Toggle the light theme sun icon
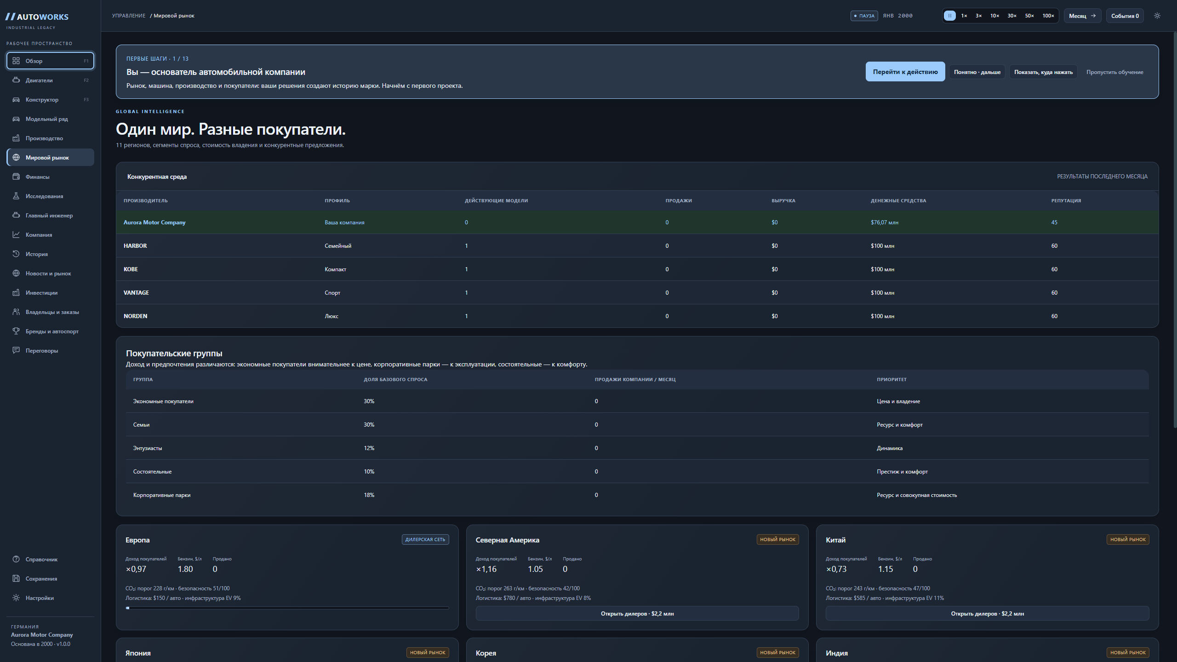This screenshot has width=1177, height=662. [1157, 16]
